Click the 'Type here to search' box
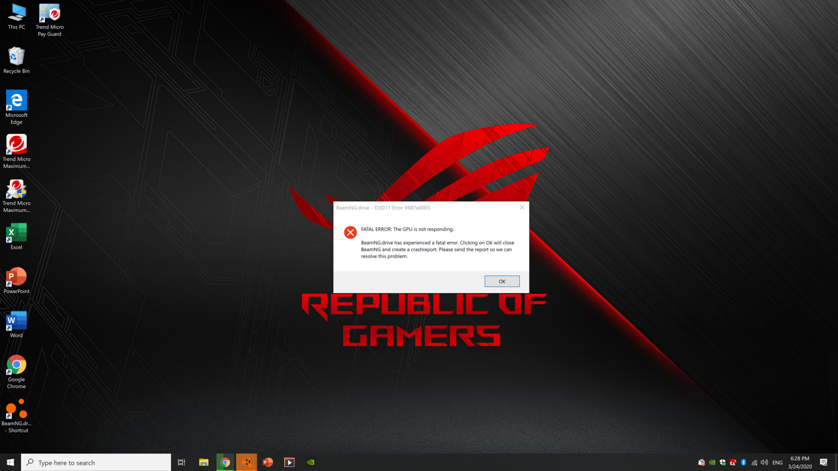 96,462
